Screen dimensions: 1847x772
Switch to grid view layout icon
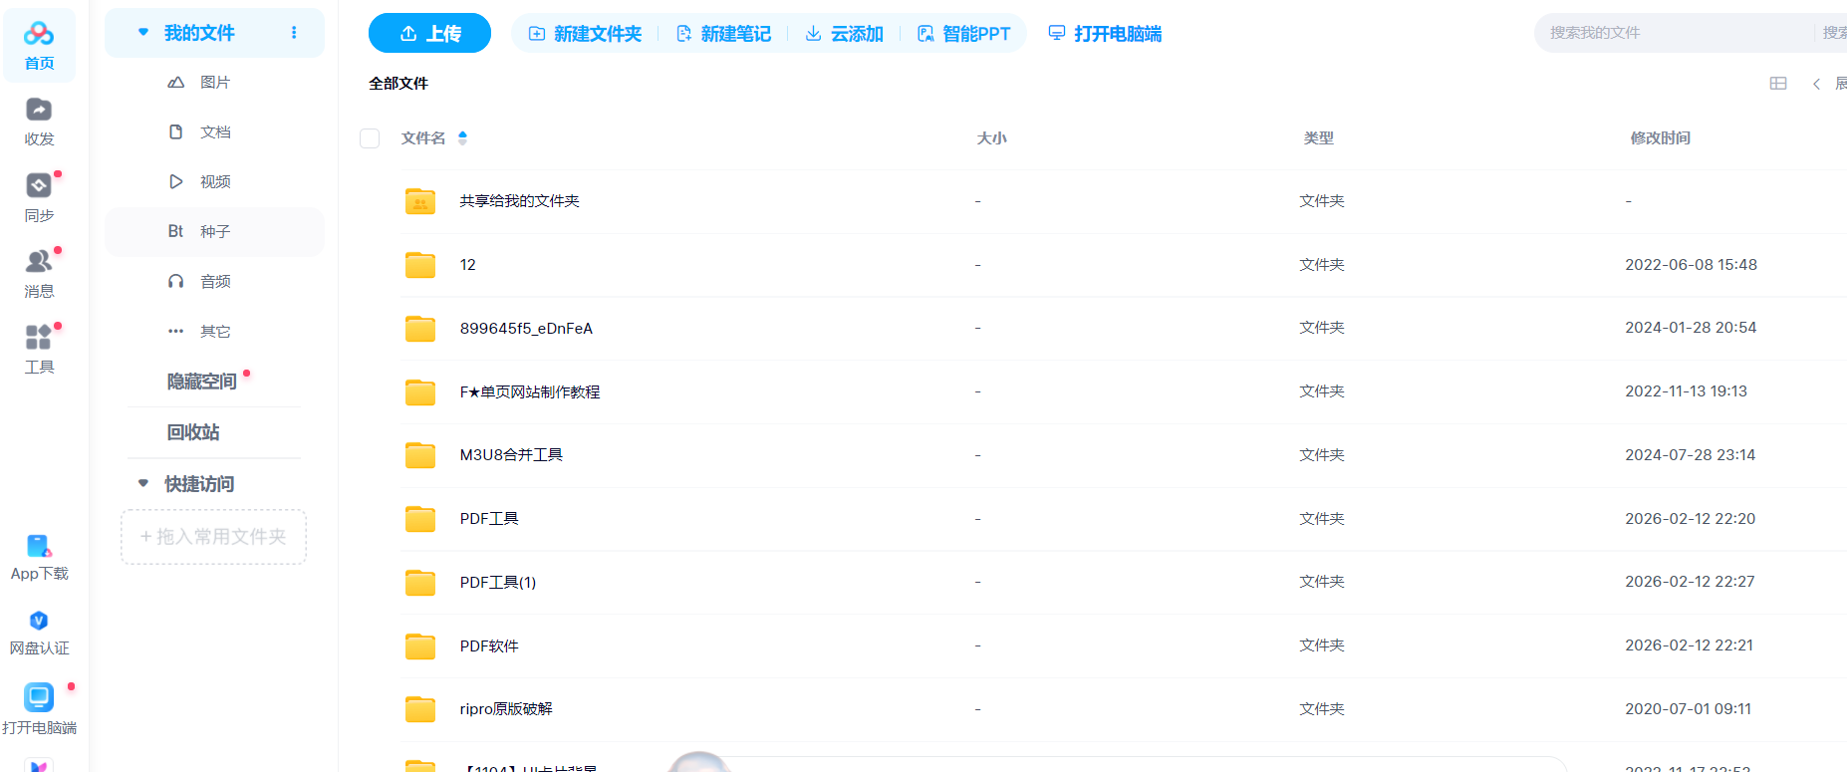[x=1777, y=84]
